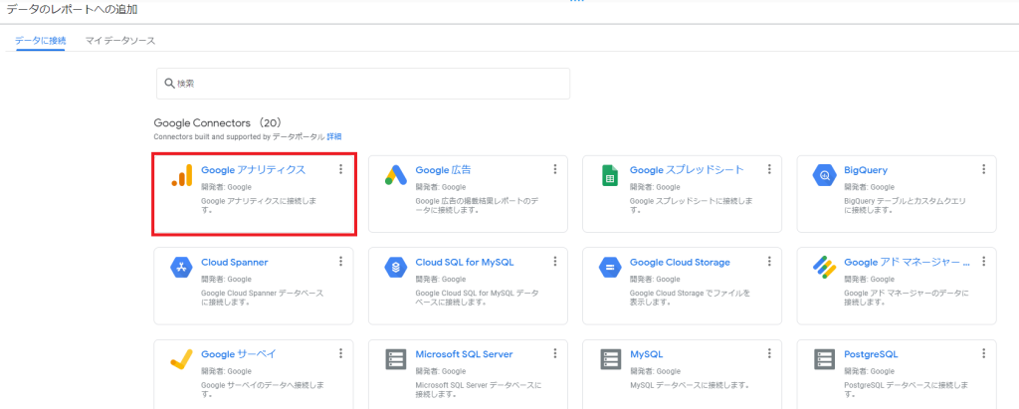Open more options for Cloud Spanner card

click(340, 262)
